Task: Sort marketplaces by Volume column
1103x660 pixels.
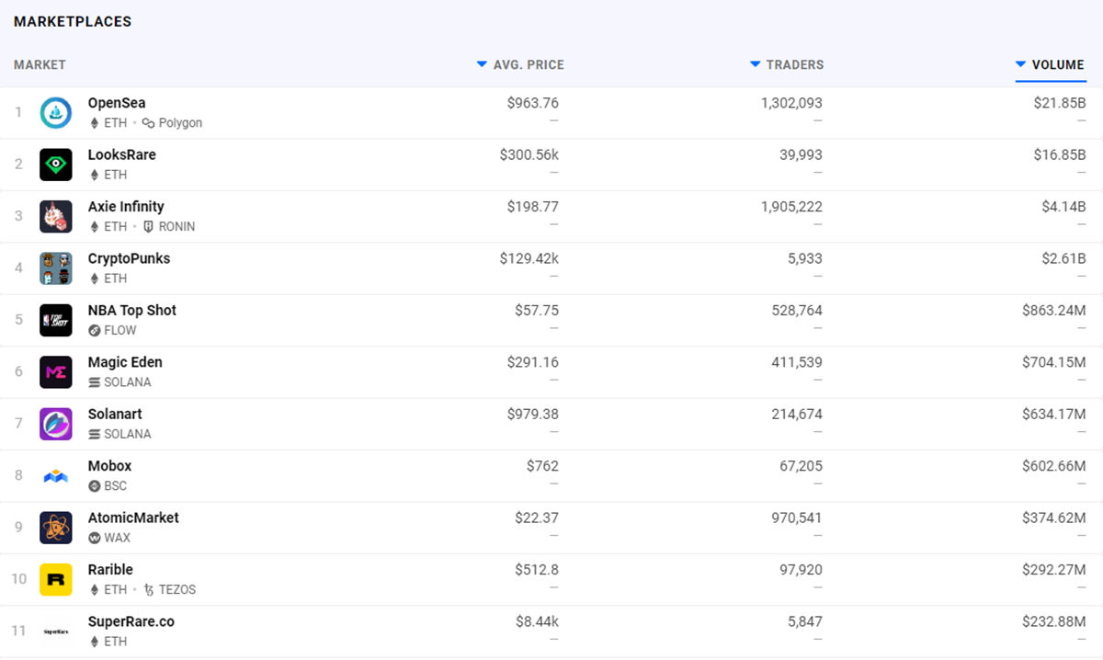Action: coord(1050,65)
